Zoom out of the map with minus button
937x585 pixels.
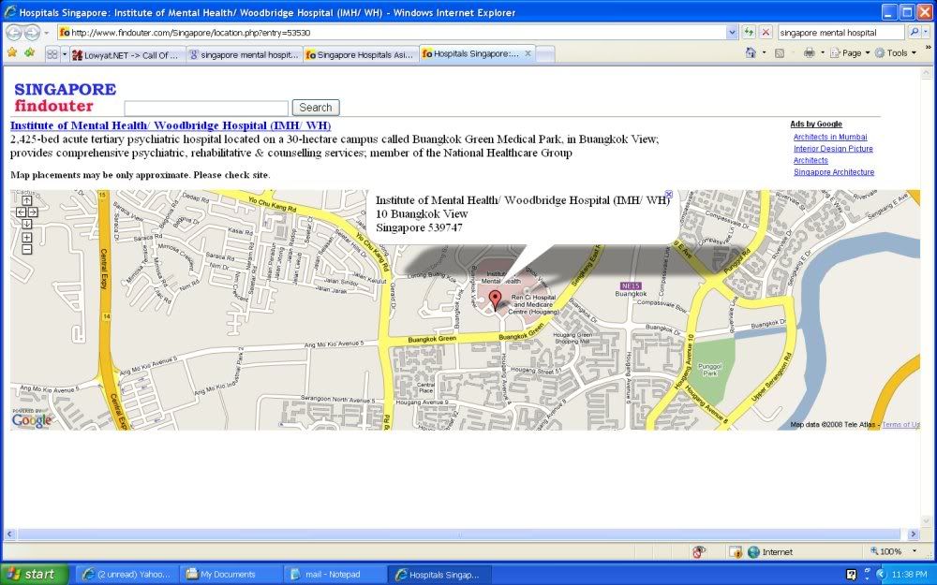26,249
